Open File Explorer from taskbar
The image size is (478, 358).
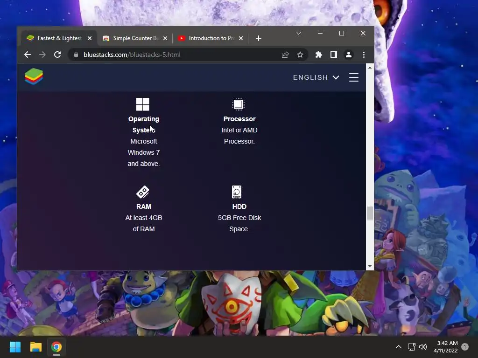(x=35, y=347)
